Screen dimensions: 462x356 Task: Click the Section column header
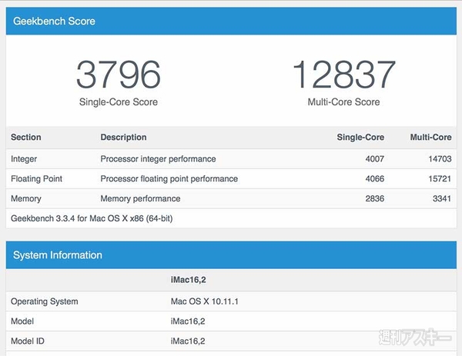(26, 137)
